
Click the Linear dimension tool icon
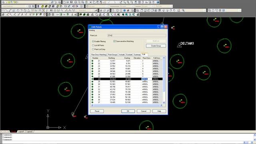(x=3, y=10)
